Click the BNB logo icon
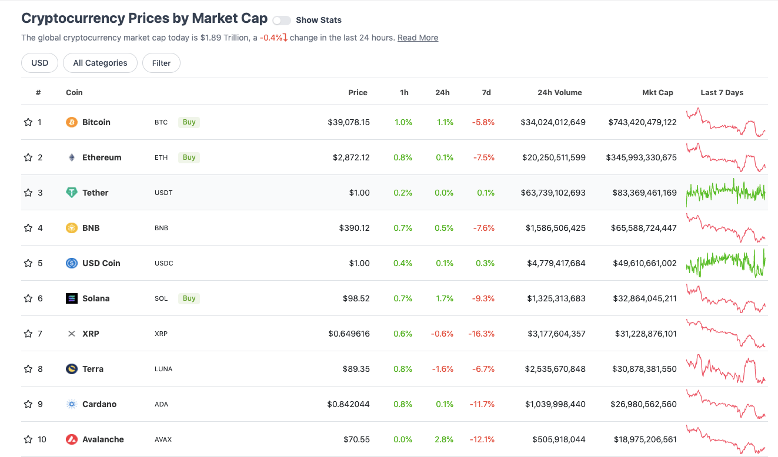 (x=72, y=228)
